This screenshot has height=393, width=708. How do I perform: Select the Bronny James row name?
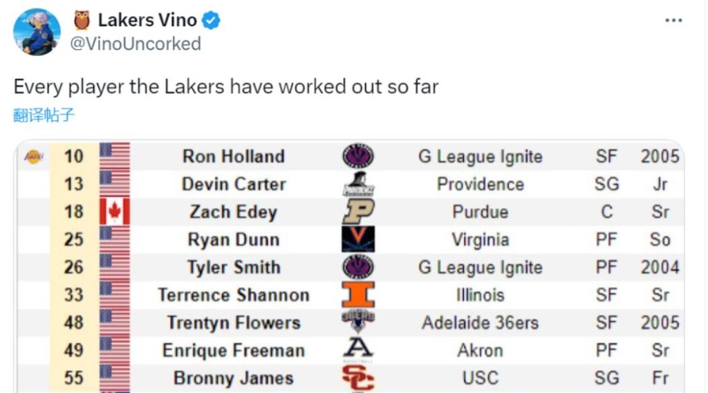pos(234,378)
